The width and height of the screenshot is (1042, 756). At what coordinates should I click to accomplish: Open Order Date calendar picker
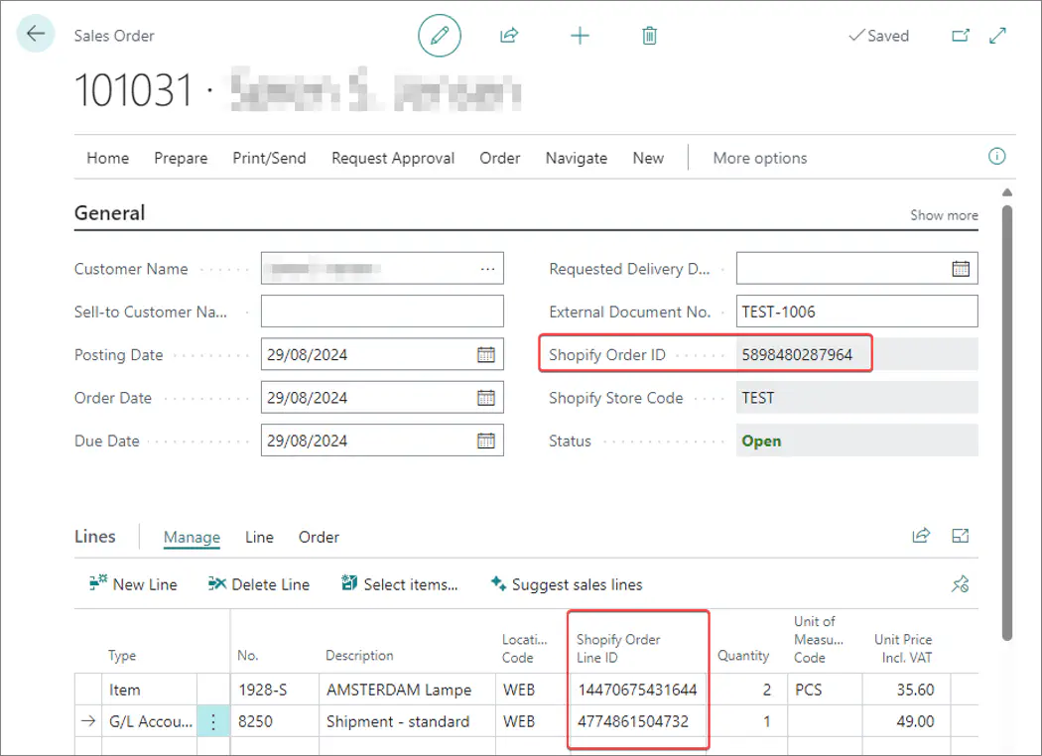[x=486, y=398]
